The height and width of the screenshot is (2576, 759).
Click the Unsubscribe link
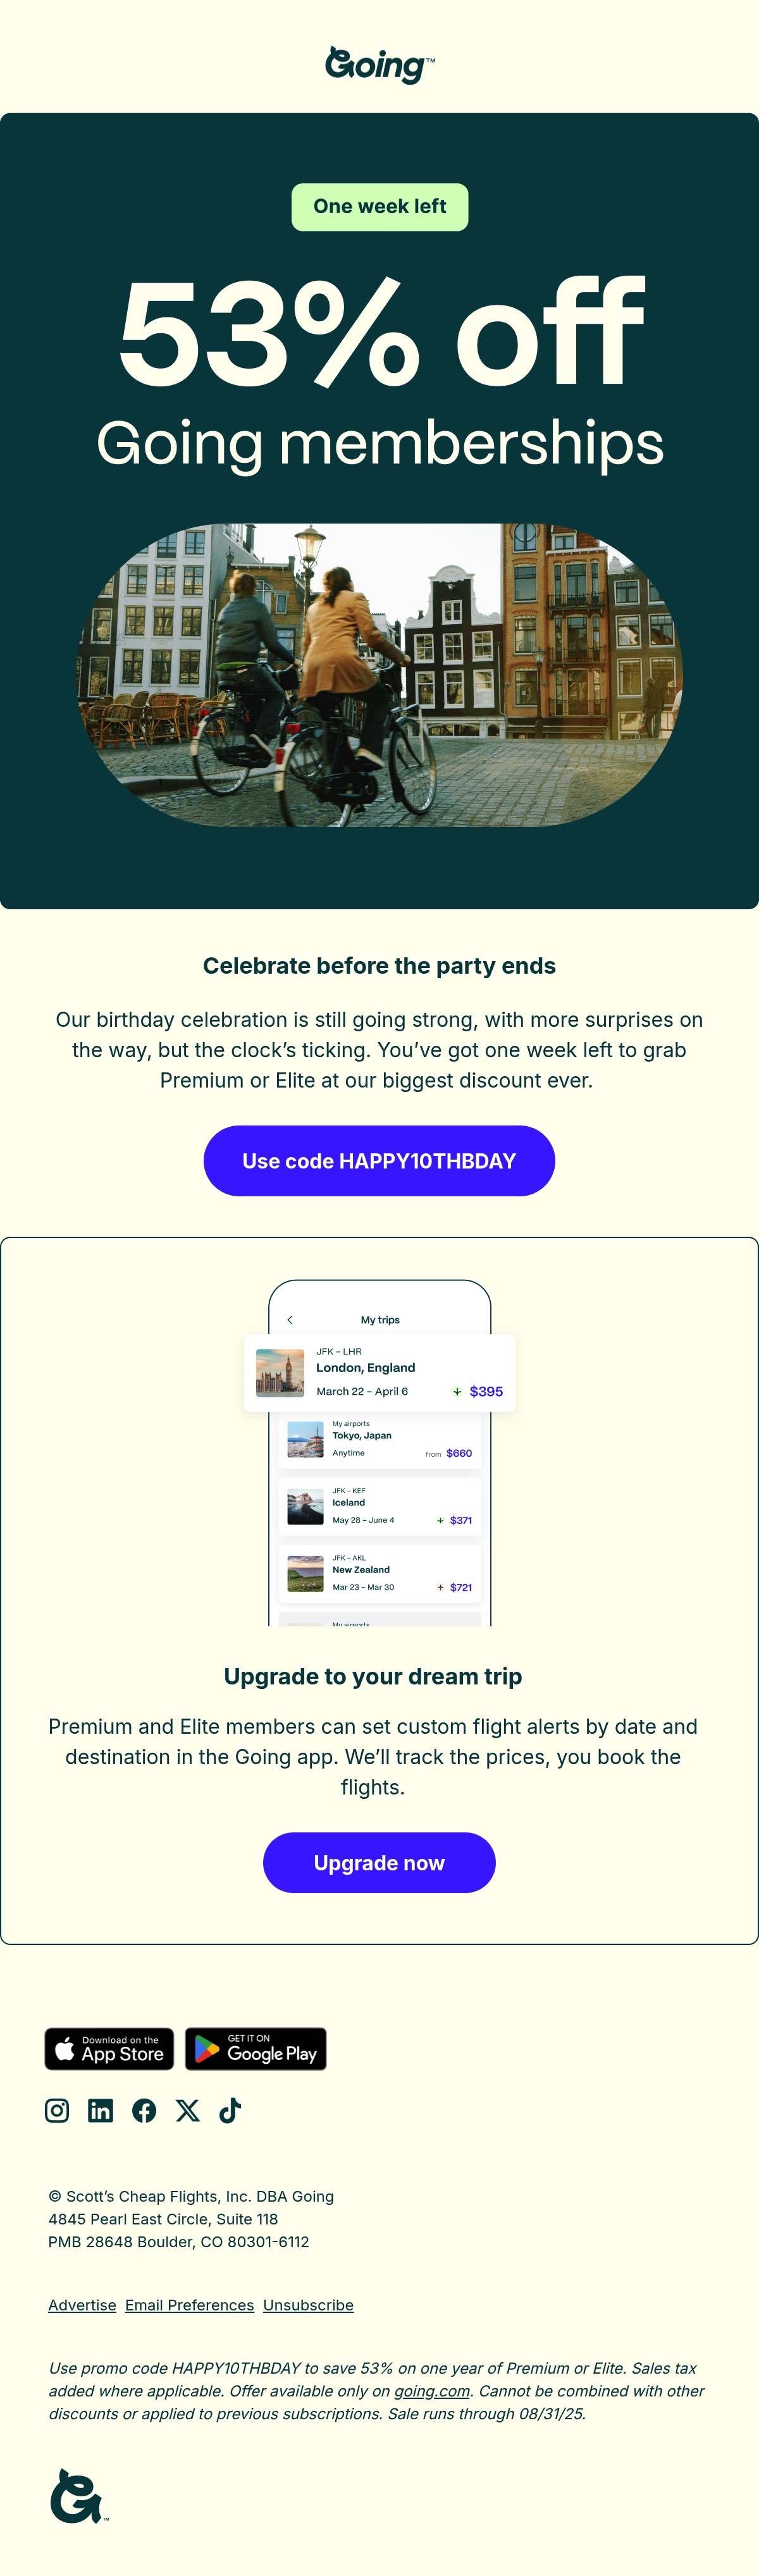tap(308, 2305)
